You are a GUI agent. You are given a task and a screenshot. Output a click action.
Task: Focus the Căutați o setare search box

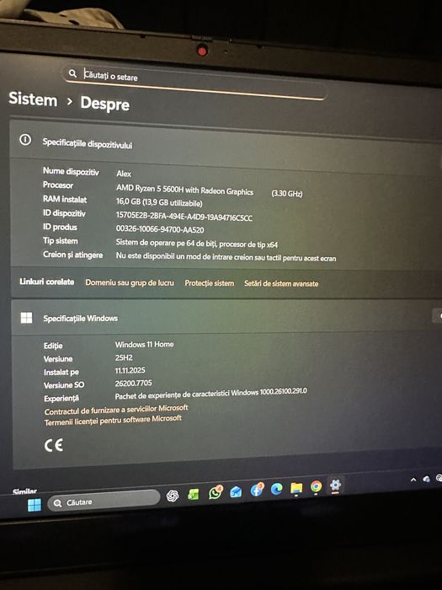coord(194,82)
